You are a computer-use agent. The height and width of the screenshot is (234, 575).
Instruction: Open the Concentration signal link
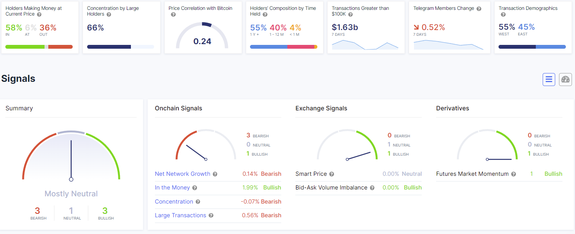174,202
